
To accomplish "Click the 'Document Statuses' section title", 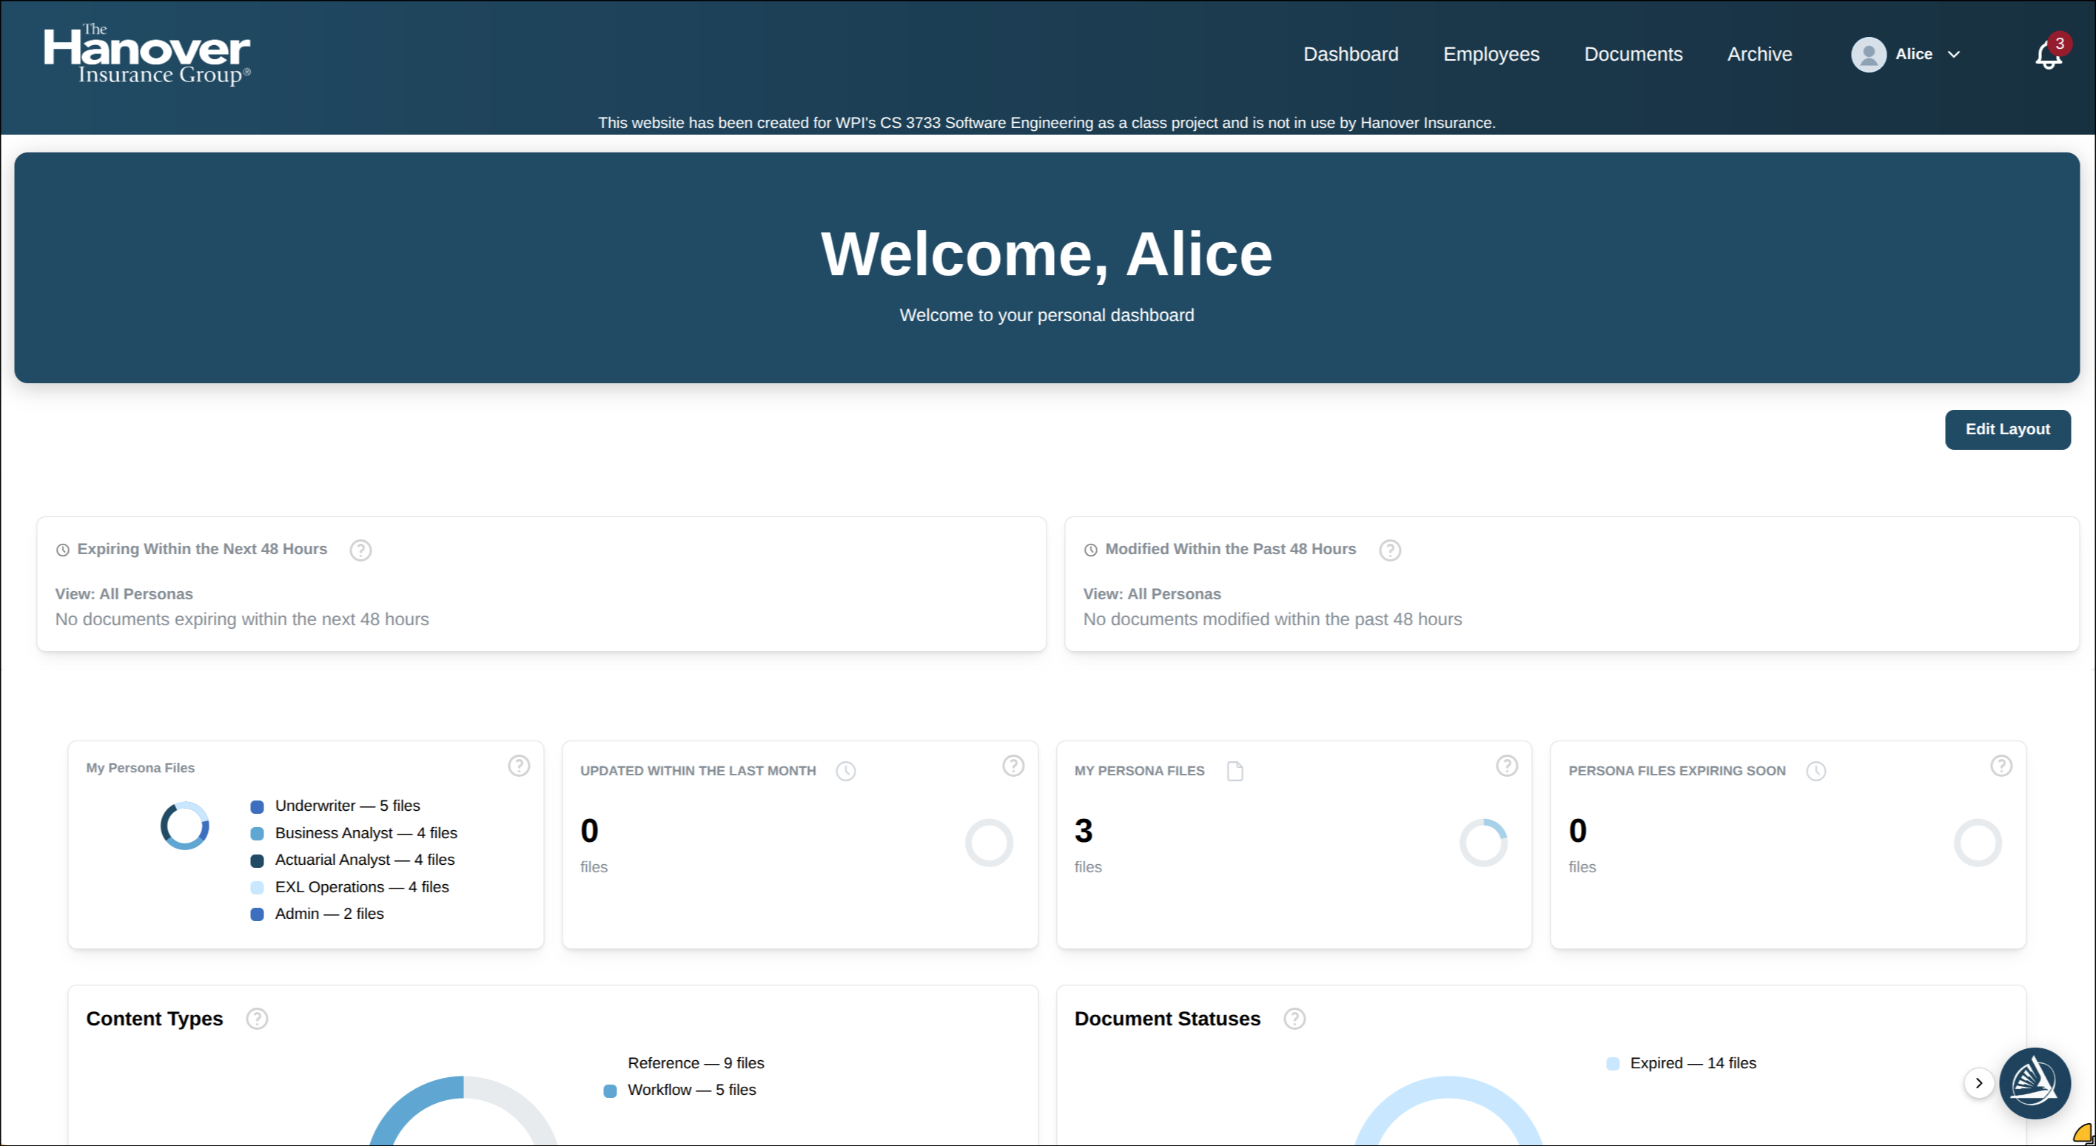I will click(1167, 1018).
